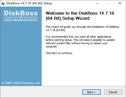Click the Next button to continue setup
126x98 pixels.
tap(91, 92)
